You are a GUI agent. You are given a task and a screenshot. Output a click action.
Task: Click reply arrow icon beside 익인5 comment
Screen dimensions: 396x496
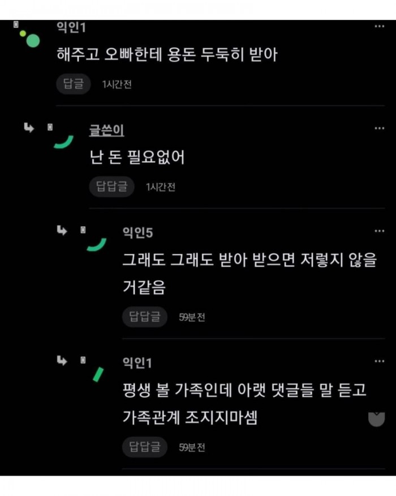click(62, 231)
